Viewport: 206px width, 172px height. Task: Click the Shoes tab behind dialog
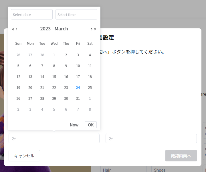coord(160,170)
